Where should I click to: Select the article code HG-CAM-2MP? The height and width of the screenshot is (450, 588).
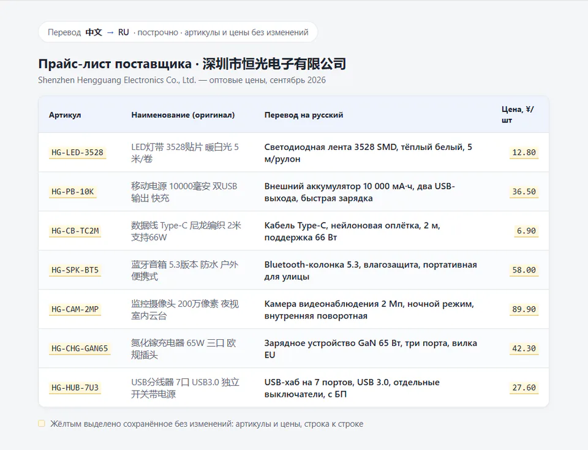click(75, 309)
